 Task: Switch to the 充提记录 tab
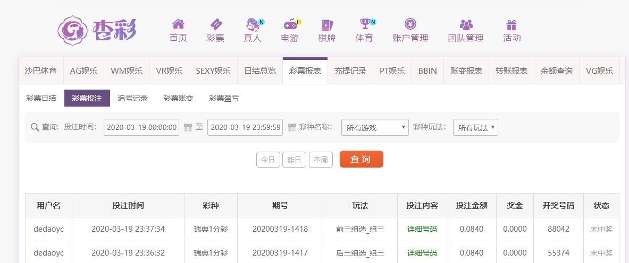350,71
